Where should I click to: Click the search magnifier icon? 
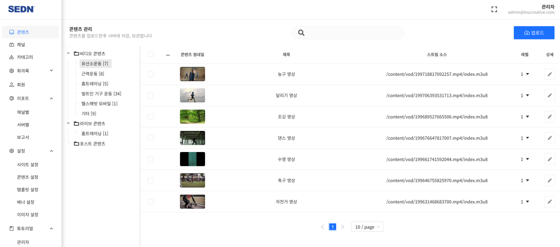pos(301,33)
